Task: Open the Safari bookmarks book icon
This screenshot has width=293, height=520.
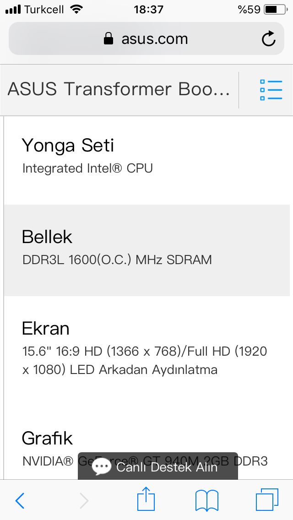Action: [206, 500]
